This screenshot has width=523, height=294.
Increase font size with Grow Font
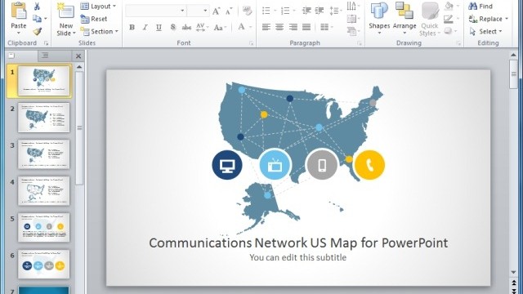(x=216, y=11)
